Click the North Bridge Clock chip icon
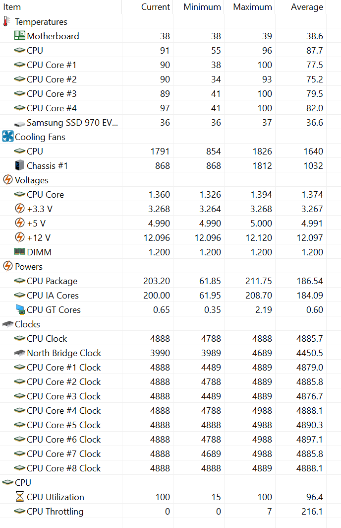 coord(19,353)
